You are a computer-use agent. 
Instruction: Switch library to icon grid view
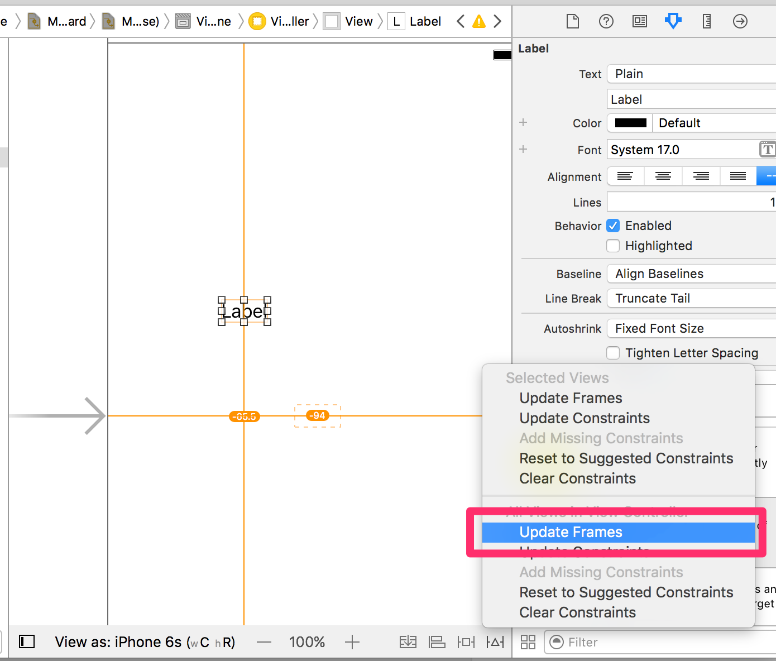click(528, 642)
